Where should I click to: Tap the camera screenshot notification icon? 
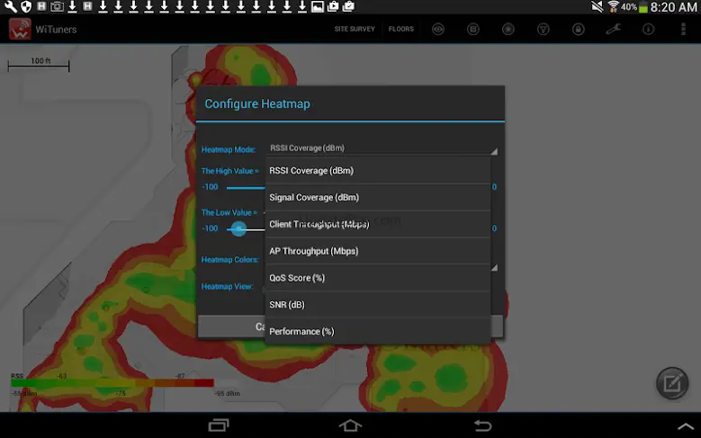point(57,6)
